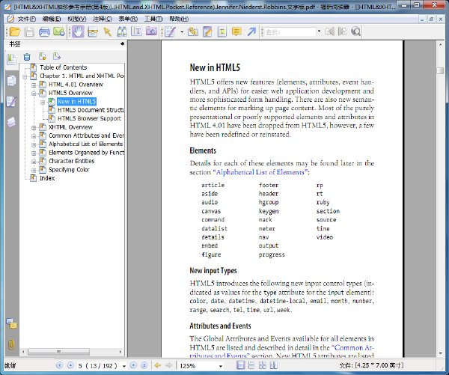Open a file with the folder icon
449x375 pixels.
tap(15, 31)
